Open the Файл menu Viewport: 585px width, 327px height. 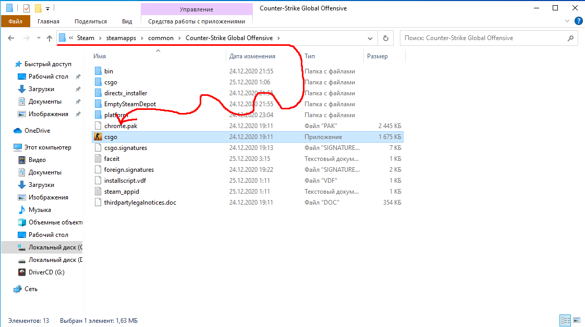tap(15, 21)
